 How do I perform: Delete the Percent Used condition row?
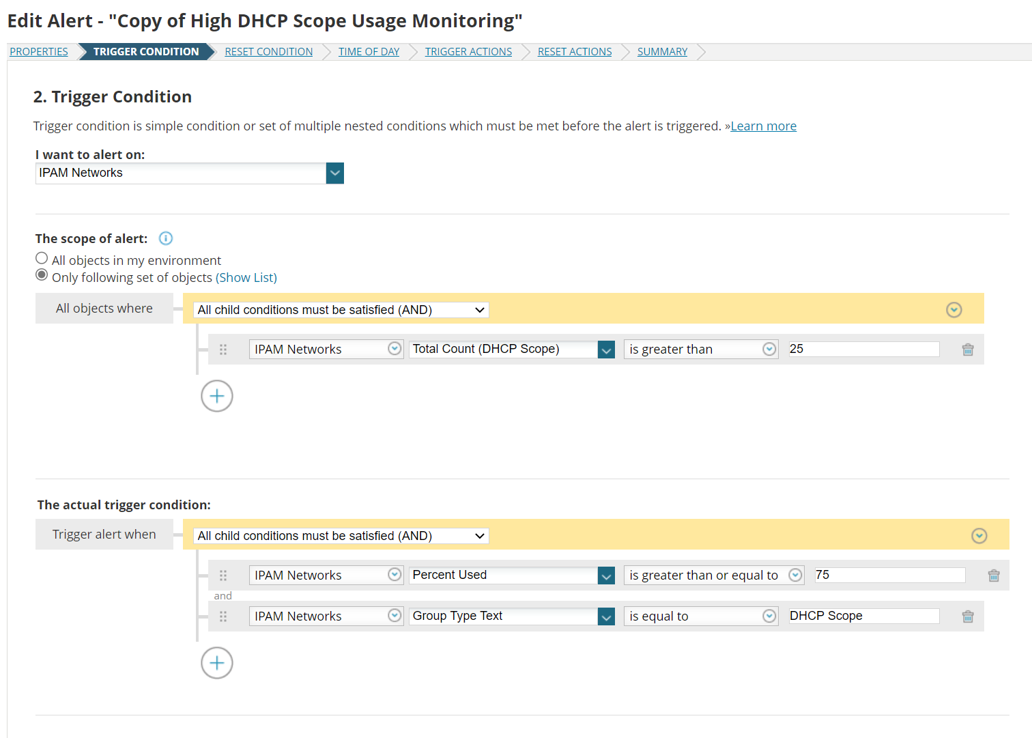click(x=993, y=576)
